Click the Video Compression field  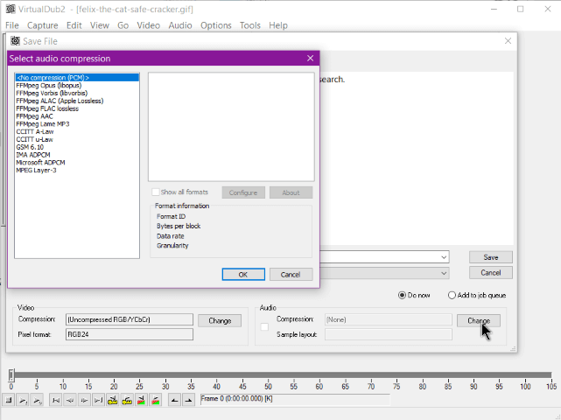tap(130, 319)
